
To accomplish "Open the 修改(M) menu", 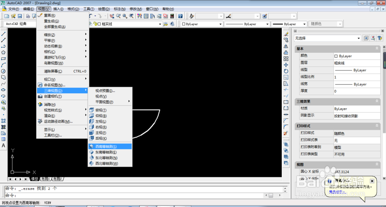I will point(135,9).
